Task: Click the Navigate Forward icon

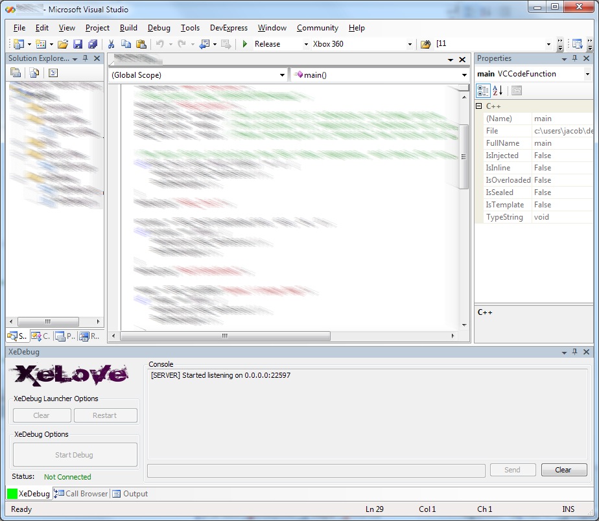Action: 226,44
